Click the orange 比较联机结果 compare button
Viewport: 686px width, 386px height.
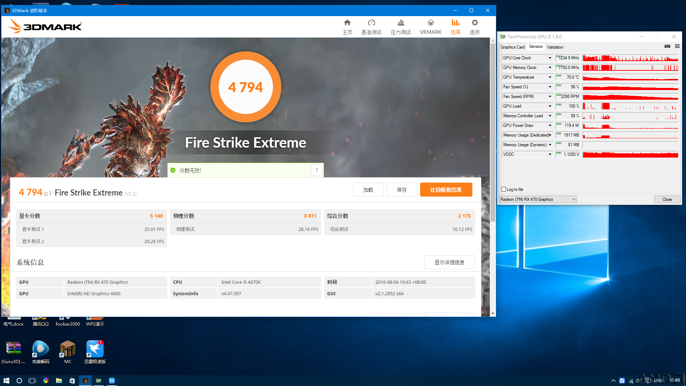[446, 190]
